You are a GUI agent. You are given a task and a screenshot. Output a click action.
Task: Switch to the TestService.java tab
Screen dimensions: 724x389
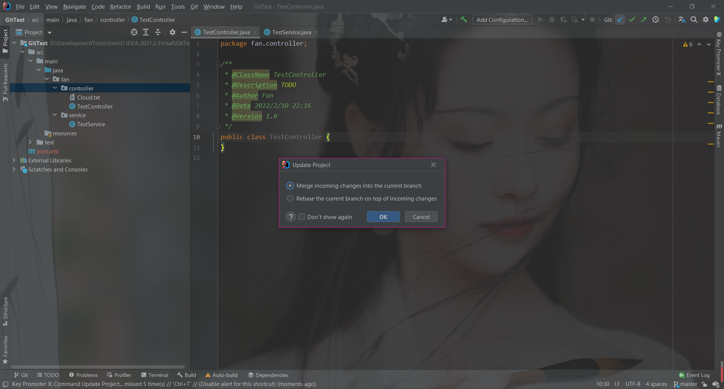290,32
